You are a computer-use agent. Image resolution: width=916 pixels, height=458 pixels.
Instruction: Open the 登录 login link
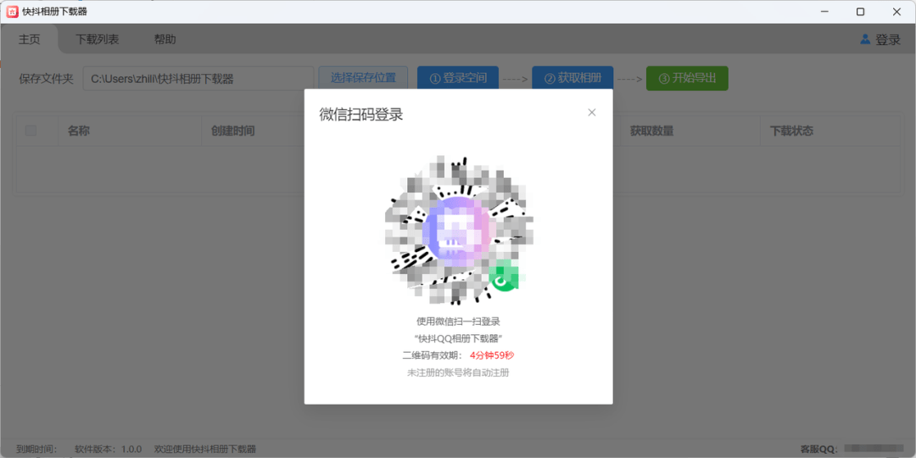click(x=888, y=40)
